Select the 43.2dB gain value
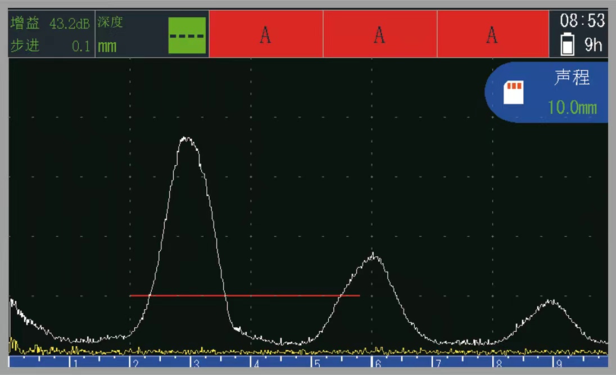Screen dimensions: 616x375 (x=69, y=24)
